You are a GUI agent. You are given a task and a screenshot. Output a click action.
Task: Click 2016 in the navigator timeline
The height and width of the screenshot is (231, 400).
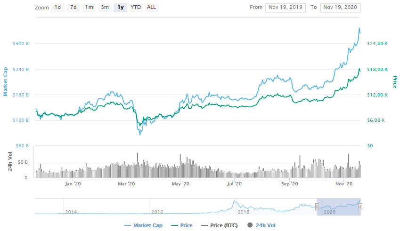pos(157,212)
